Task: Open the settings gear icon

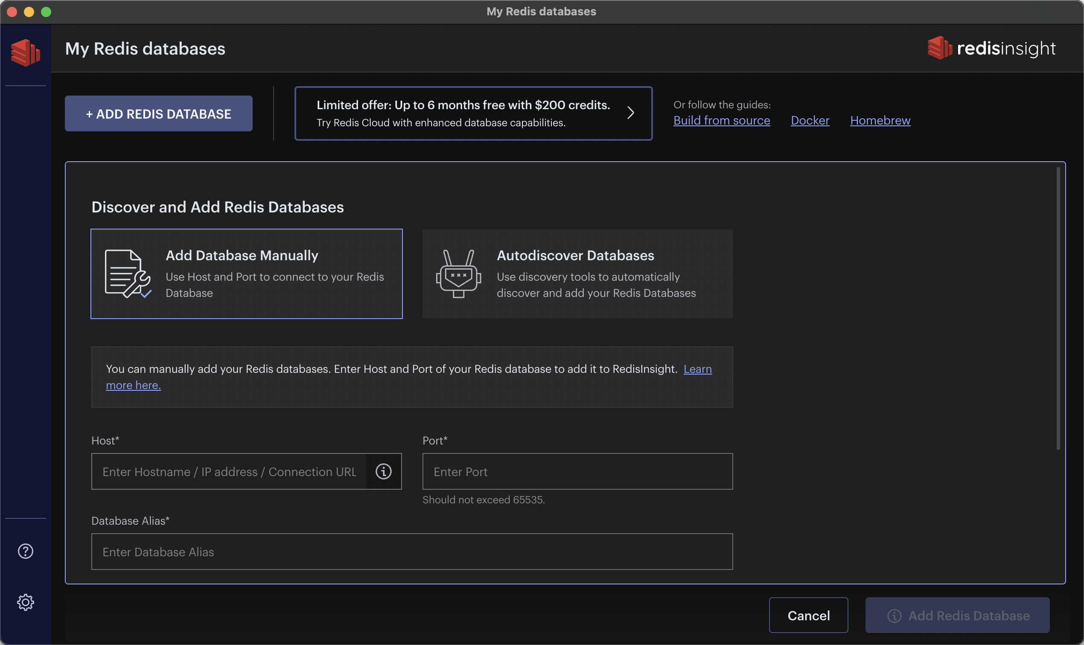Action: [25, 602]
